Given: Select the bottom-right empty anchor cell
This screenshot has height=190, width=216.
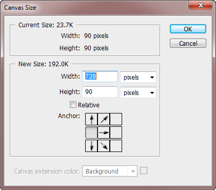Looking at the screenshot, I should pos(116,146).
